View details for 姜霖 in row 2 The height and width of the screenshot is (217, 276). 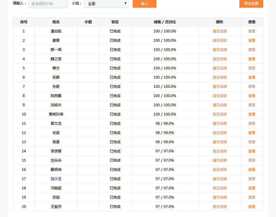click(252, 40)
